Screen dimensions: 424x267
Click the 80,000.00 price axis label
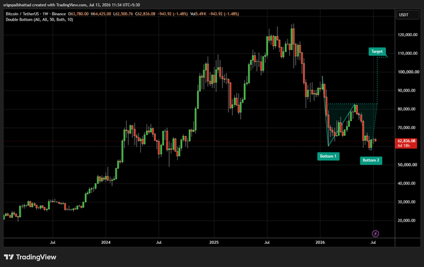click(x=407, y=109)
